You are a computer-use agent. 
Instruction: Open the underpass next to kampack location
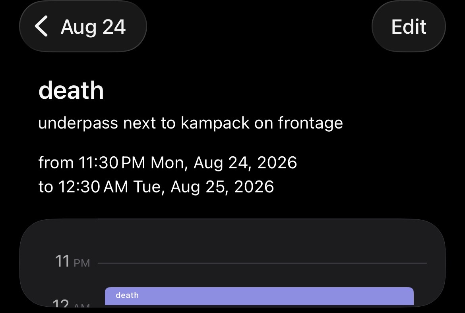[191, 123]
